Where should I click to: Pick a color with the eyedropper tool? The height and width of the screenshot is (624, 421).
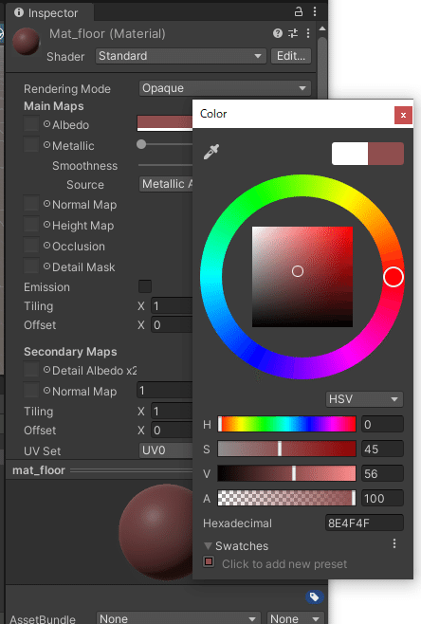click(x=211, y=152)
